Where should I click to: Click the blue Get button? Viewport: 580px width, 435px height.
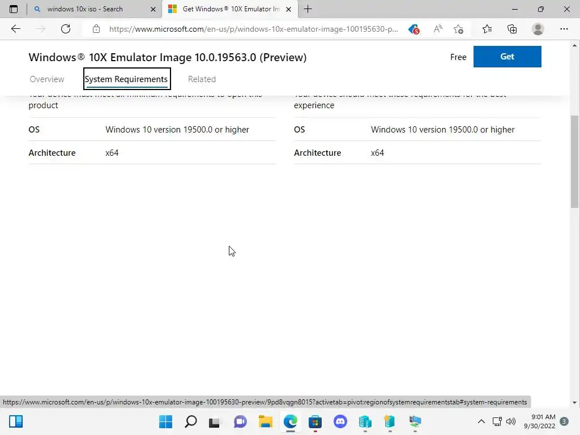pyautogui.click(x=507, y=57)
